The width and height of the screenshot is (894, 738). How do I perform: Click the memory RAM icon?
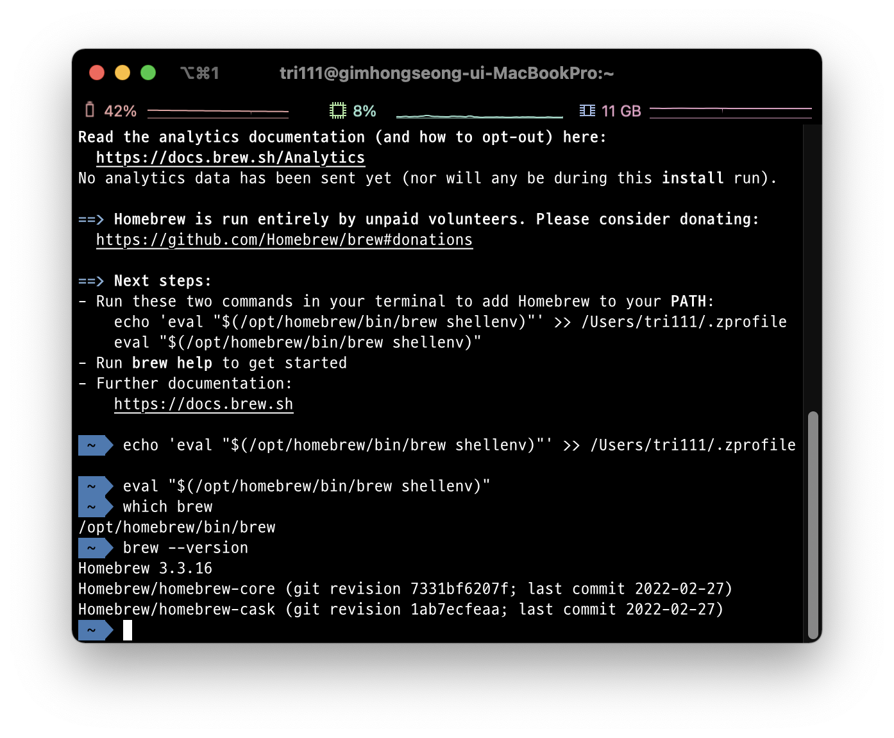[x=587, y=110]
